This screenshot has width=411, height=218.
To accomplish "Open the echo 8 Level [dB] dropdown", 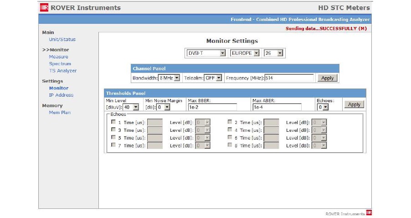I will click(319, 145).
